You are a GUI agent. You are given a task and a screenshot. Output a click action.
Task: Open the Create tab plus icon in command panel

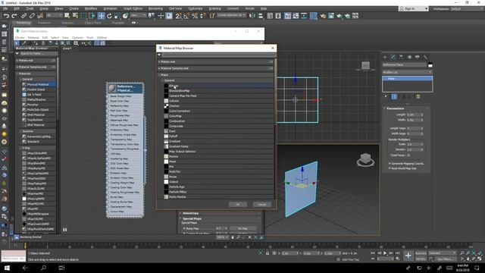point(385,57)
